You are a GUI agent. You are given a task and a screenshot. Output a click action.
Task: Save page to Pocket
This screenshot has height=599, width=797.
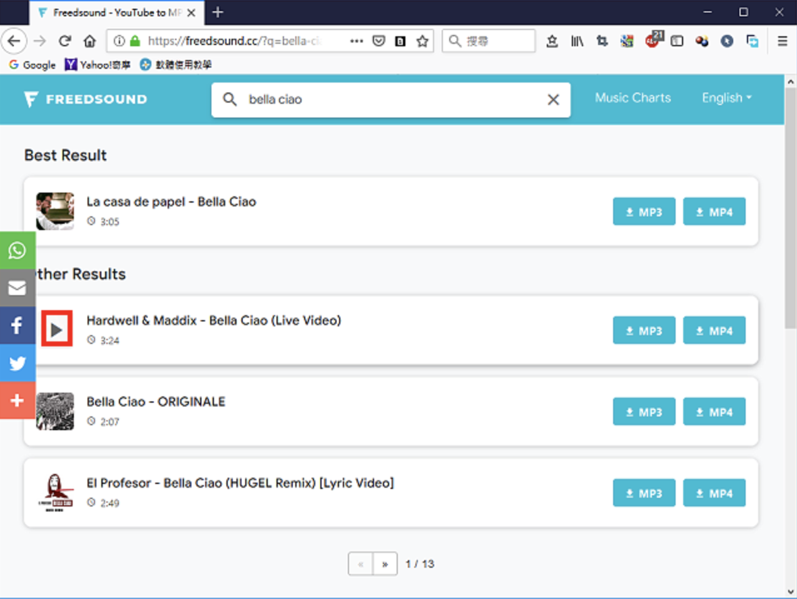point(378,41)
